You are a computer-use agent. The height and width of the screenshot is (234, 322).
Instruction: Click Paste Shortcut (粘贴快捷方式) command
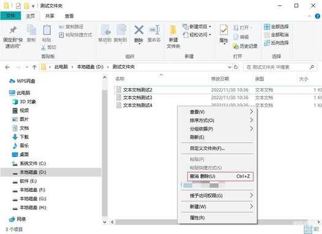point(75,35)
